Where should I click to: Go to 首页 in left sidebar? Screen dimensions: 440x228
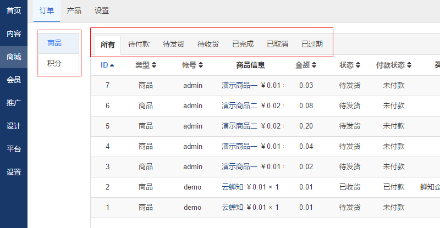pyautogui.click(x=14, y=10)
